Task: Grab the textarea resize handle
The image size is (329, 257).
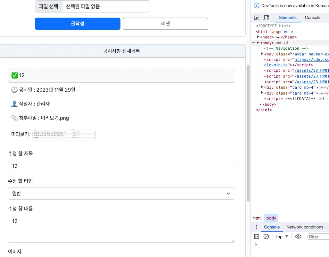Action: [233, 241]
